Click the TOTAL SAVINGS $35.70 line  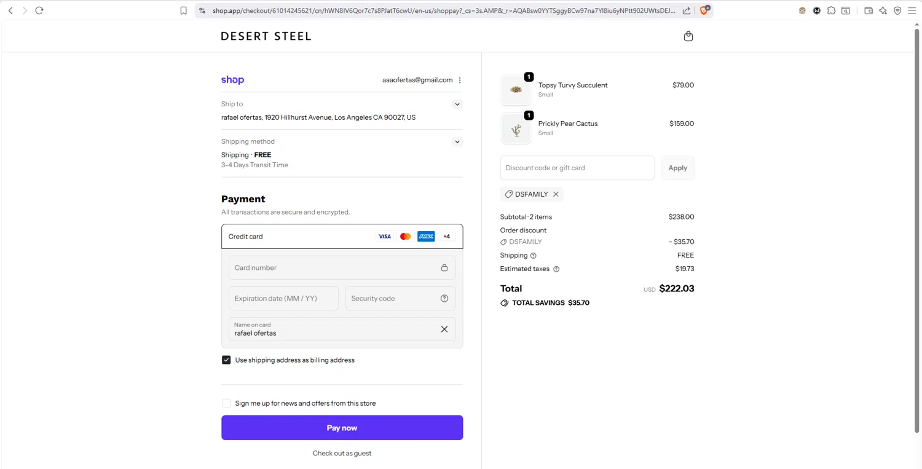pos(545,303)
